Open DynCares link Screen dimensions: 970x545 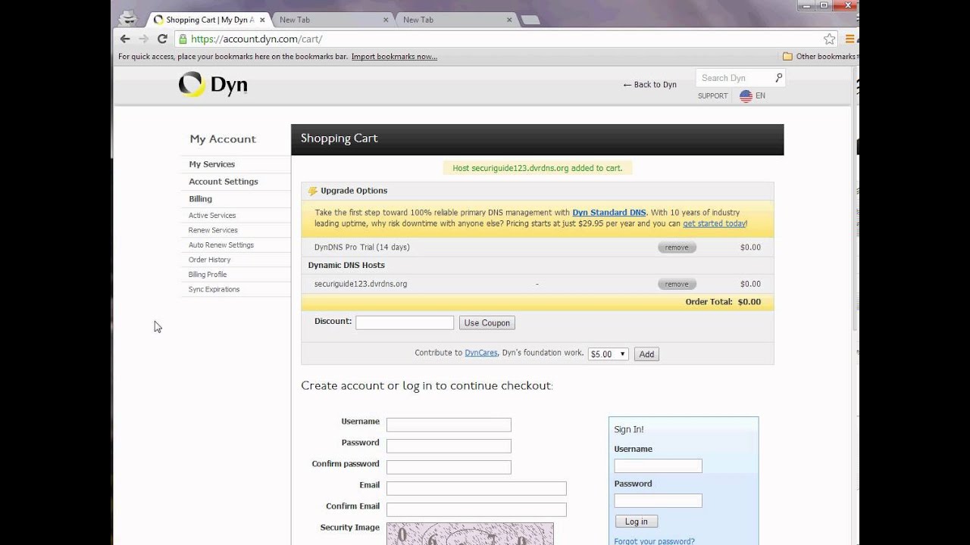coord(481,353)
